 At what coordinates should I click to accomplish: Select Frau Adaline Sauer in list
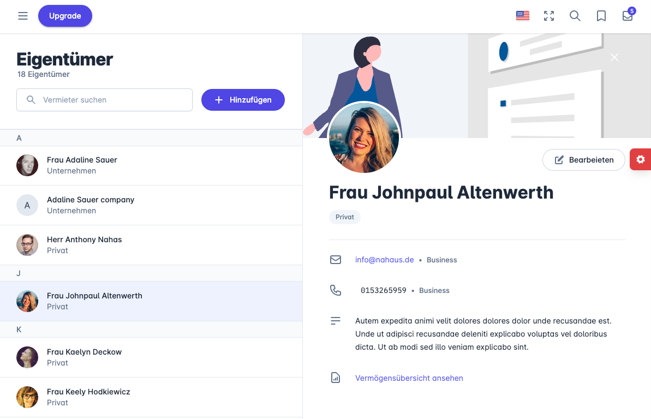point(82,165)
